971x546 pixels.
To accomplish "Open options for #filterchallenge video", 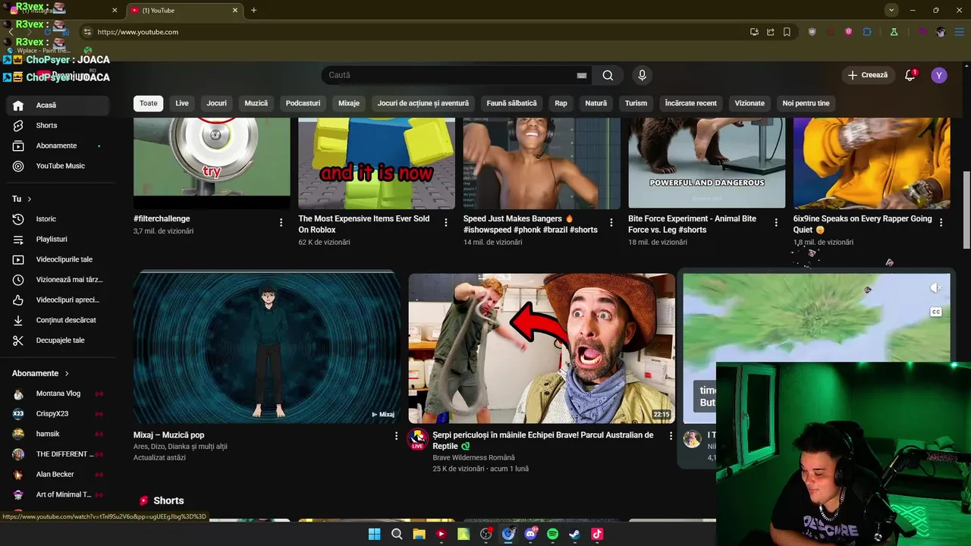I will coord(281,223).
